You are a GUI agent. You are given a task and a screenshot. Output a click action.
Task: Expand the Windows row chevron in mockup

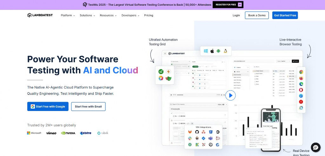pyautogui.click(x=248, y=68)
